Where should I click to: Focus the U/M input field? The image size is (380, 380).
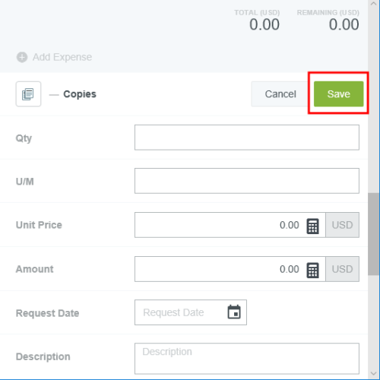click(247, 181)
